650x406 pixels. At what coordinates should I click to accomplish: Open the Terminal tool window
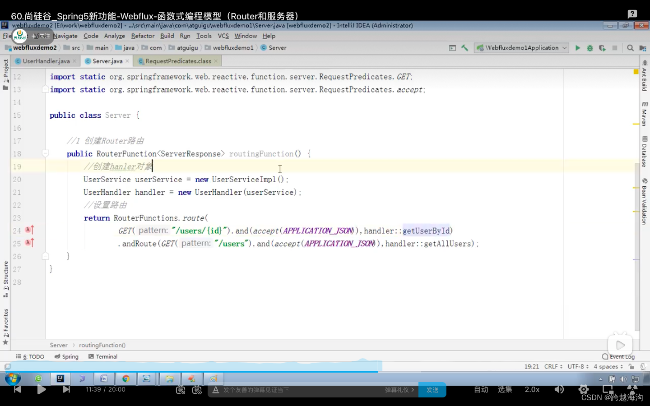(x=103, y=356)
